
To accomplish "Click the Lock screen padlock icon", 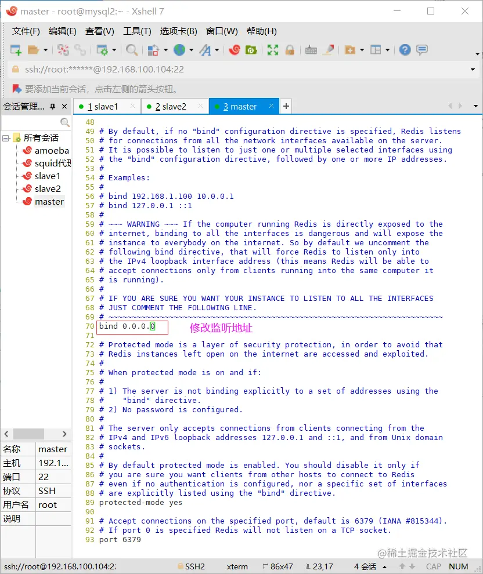I will tap(290, 50).
